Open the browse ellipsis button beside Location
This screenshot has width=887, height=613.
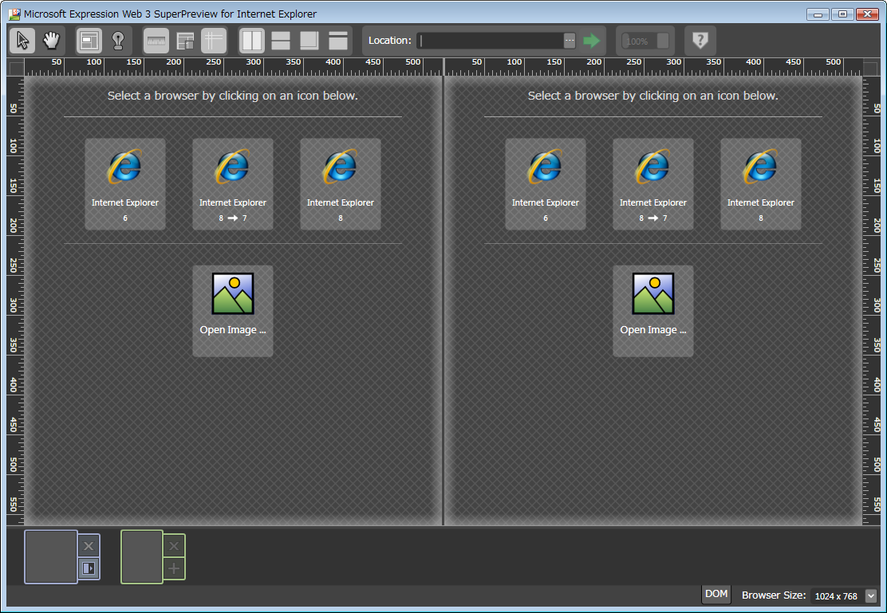tap(569, 41)
